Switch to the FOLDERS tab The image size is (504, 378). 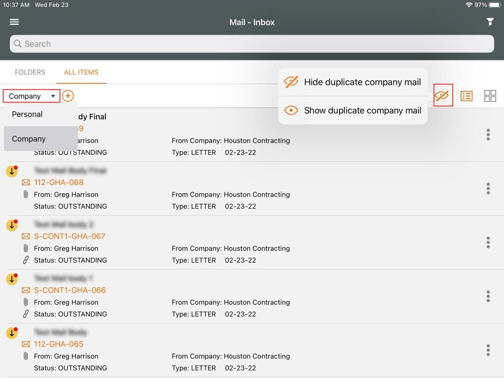point(30,72)
